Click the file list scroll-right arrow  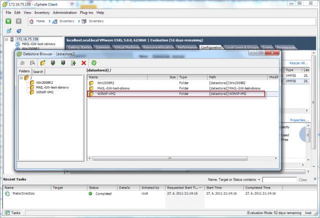[x=276, y=158]
